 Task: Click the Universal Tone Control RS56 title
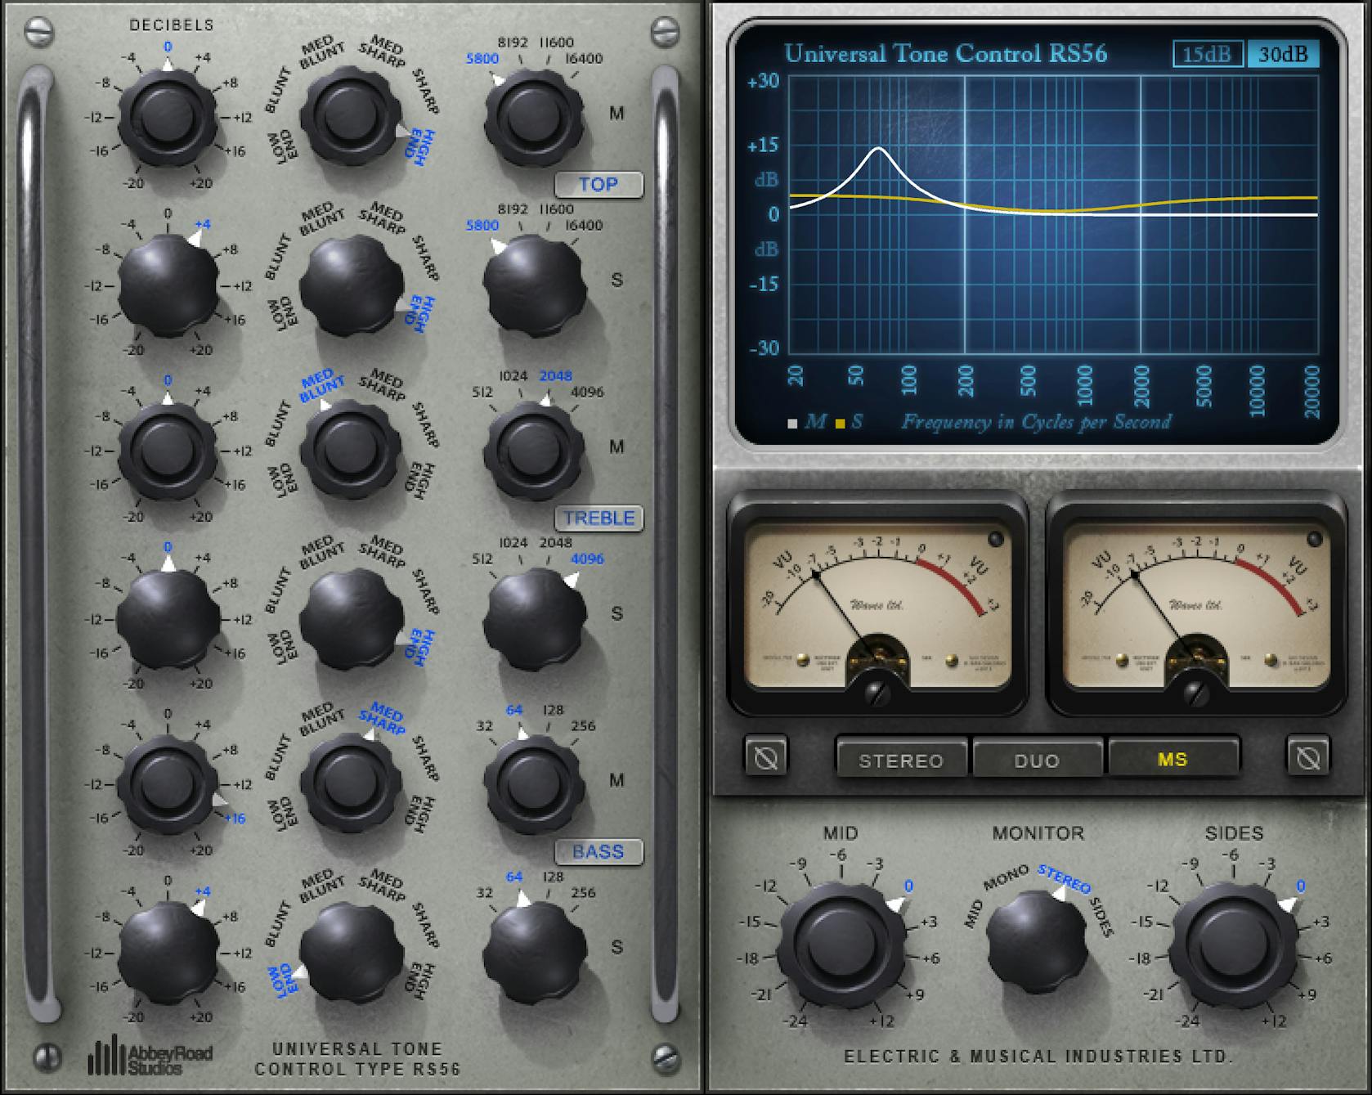(x=944, y=52)
